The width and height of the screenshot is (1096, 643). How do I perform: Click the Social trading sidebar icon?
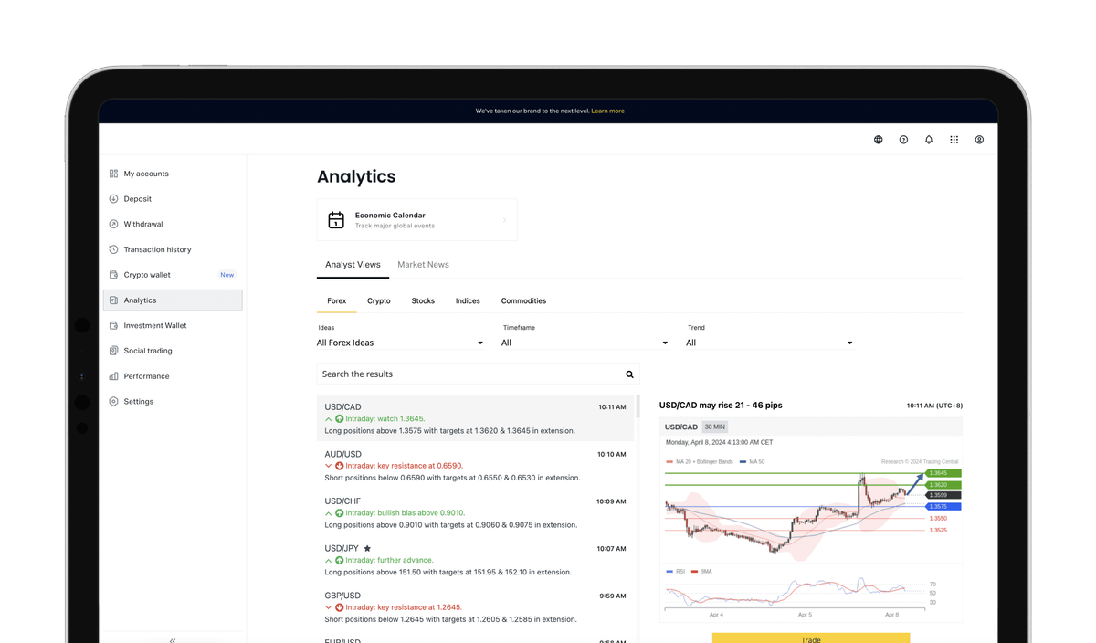click(113, 351)
